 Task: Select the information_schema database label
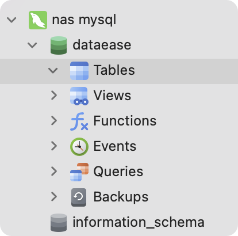pyautogui.click(x=139, y=222)
